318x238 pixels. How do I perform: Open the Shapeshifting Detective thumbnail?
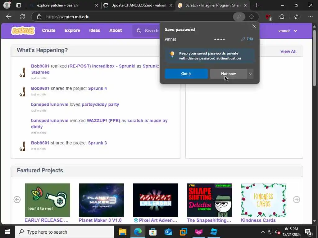[210, 200]
